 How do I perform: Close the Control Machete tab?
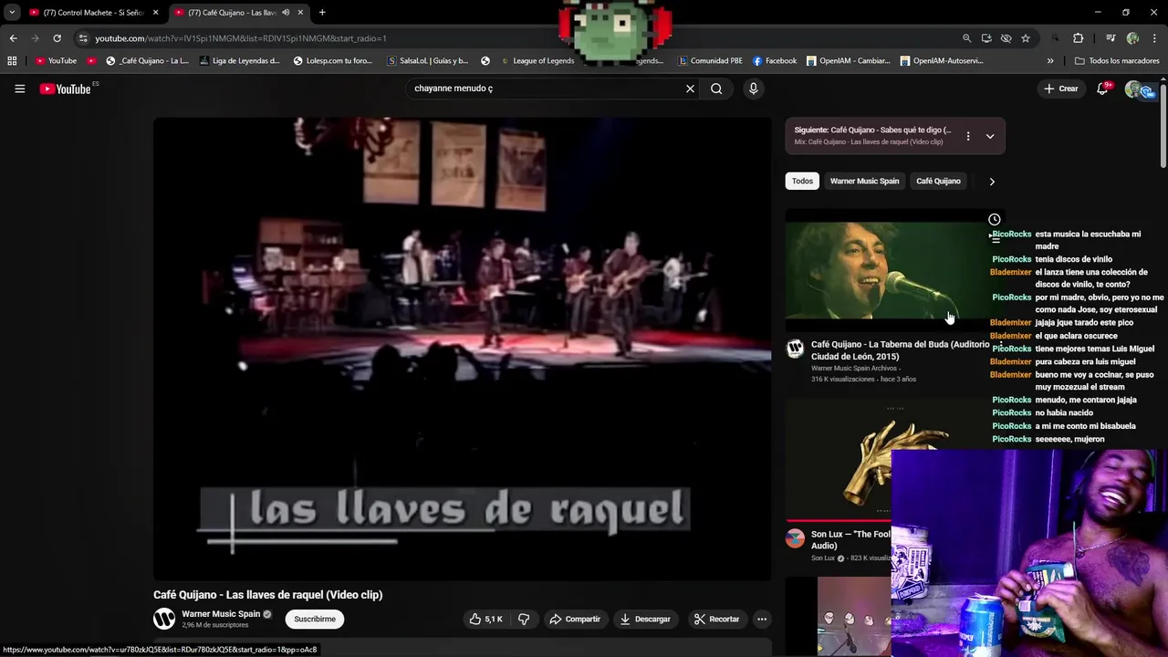coord(155,13)
